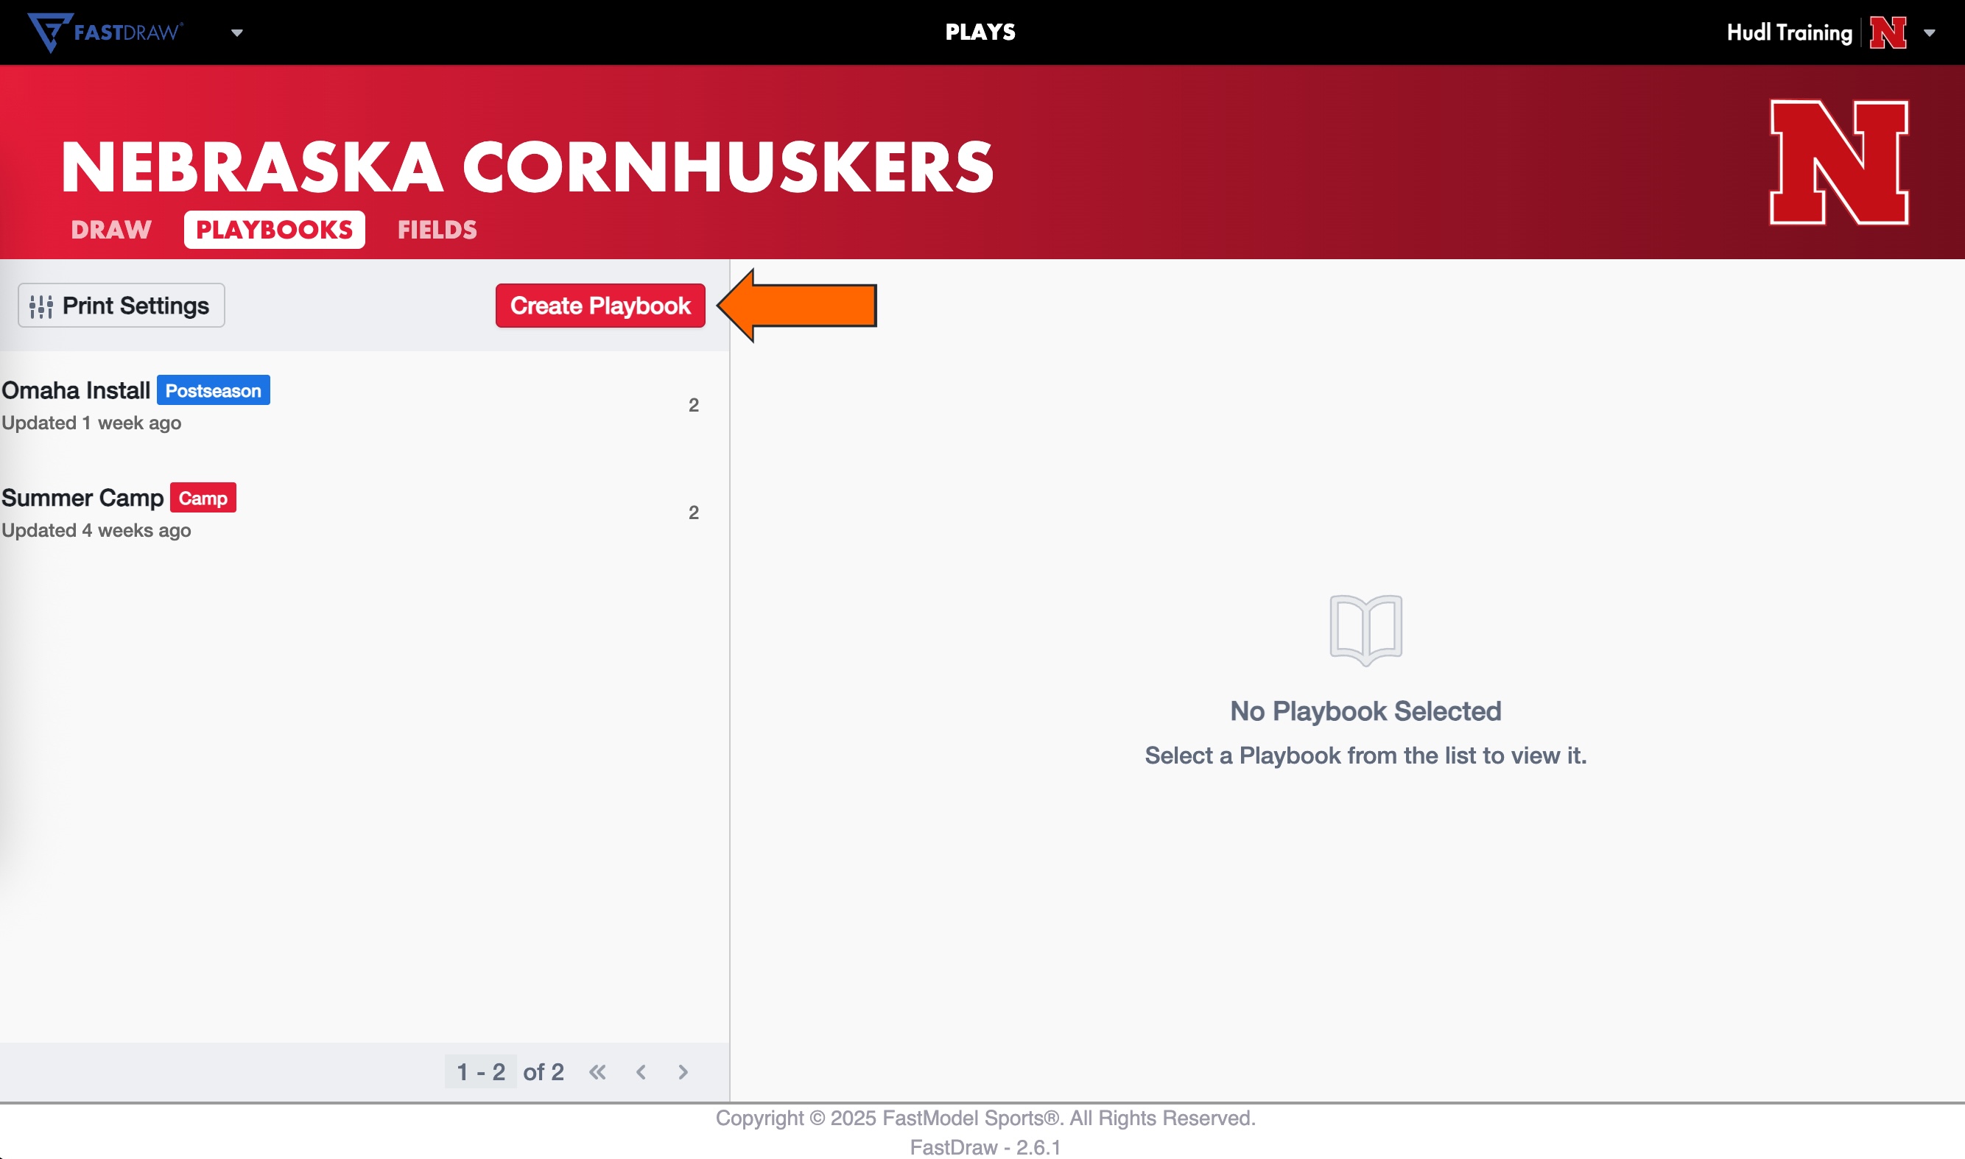Switch to the DRAW tab
The width and height of the screenshot is (1965, 1159).
click(111, 230)
